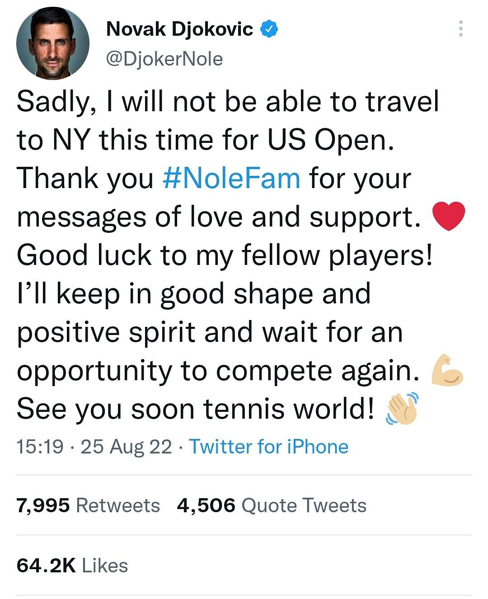View the 4,506 Quote Tweets list
Viewport: 488px width, 599px height.
272,505
